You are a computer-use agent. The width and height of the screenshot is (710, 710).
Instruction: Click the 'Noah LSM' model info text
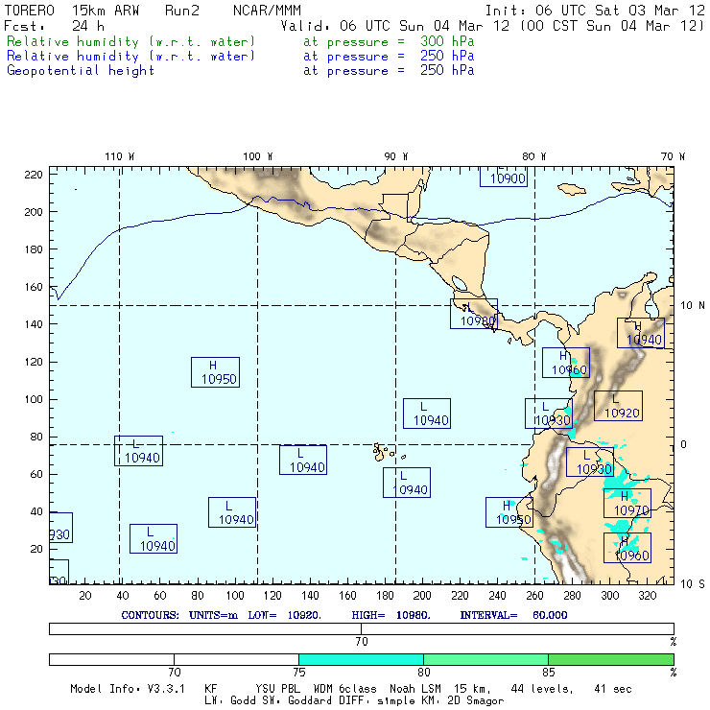[415, 689]
